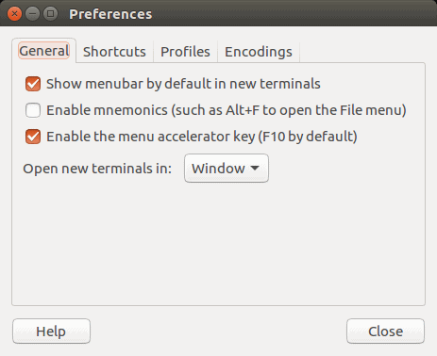Toggle Show menubar by default checkbox

point(33,84)
